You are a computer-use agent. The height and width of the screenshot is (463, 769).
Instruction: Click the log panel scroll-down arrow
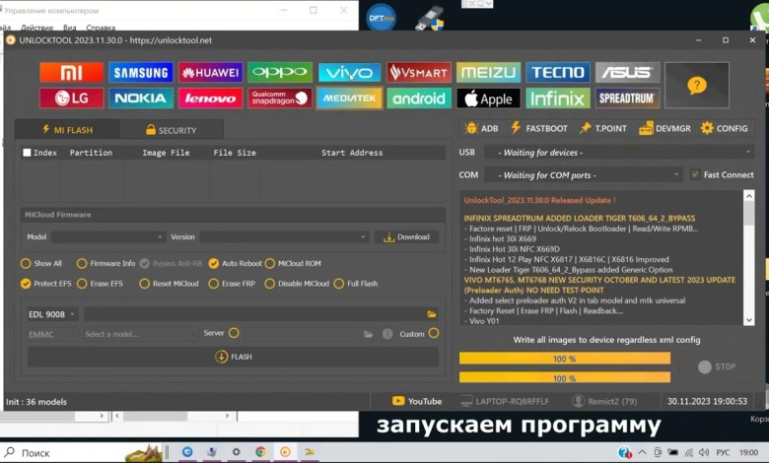[x=749, y=320]
